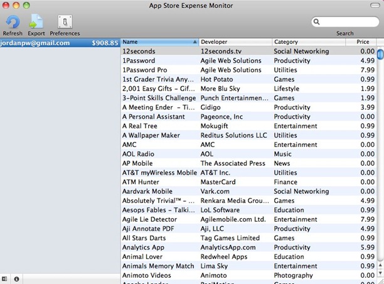Viewport: 384px width, 284px height.
Task: Click the Photography category cell
Action: (x=294, y=275)
